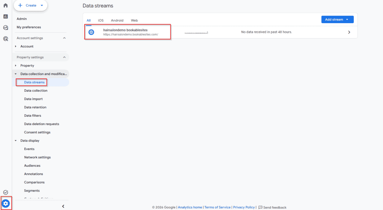Switch to the Android tab
The width and height of the screenshot is (383, 210).
(x=117, y=21)
